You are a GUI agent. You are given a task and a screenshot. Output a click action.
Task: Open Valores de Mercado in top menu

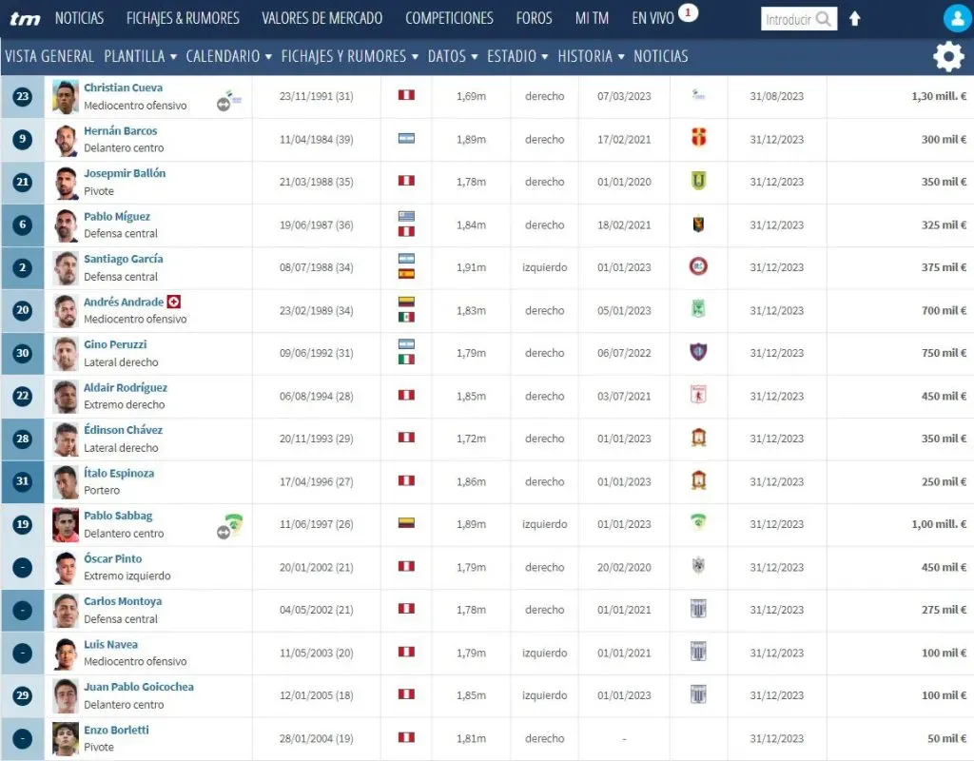tap(321, 18)
